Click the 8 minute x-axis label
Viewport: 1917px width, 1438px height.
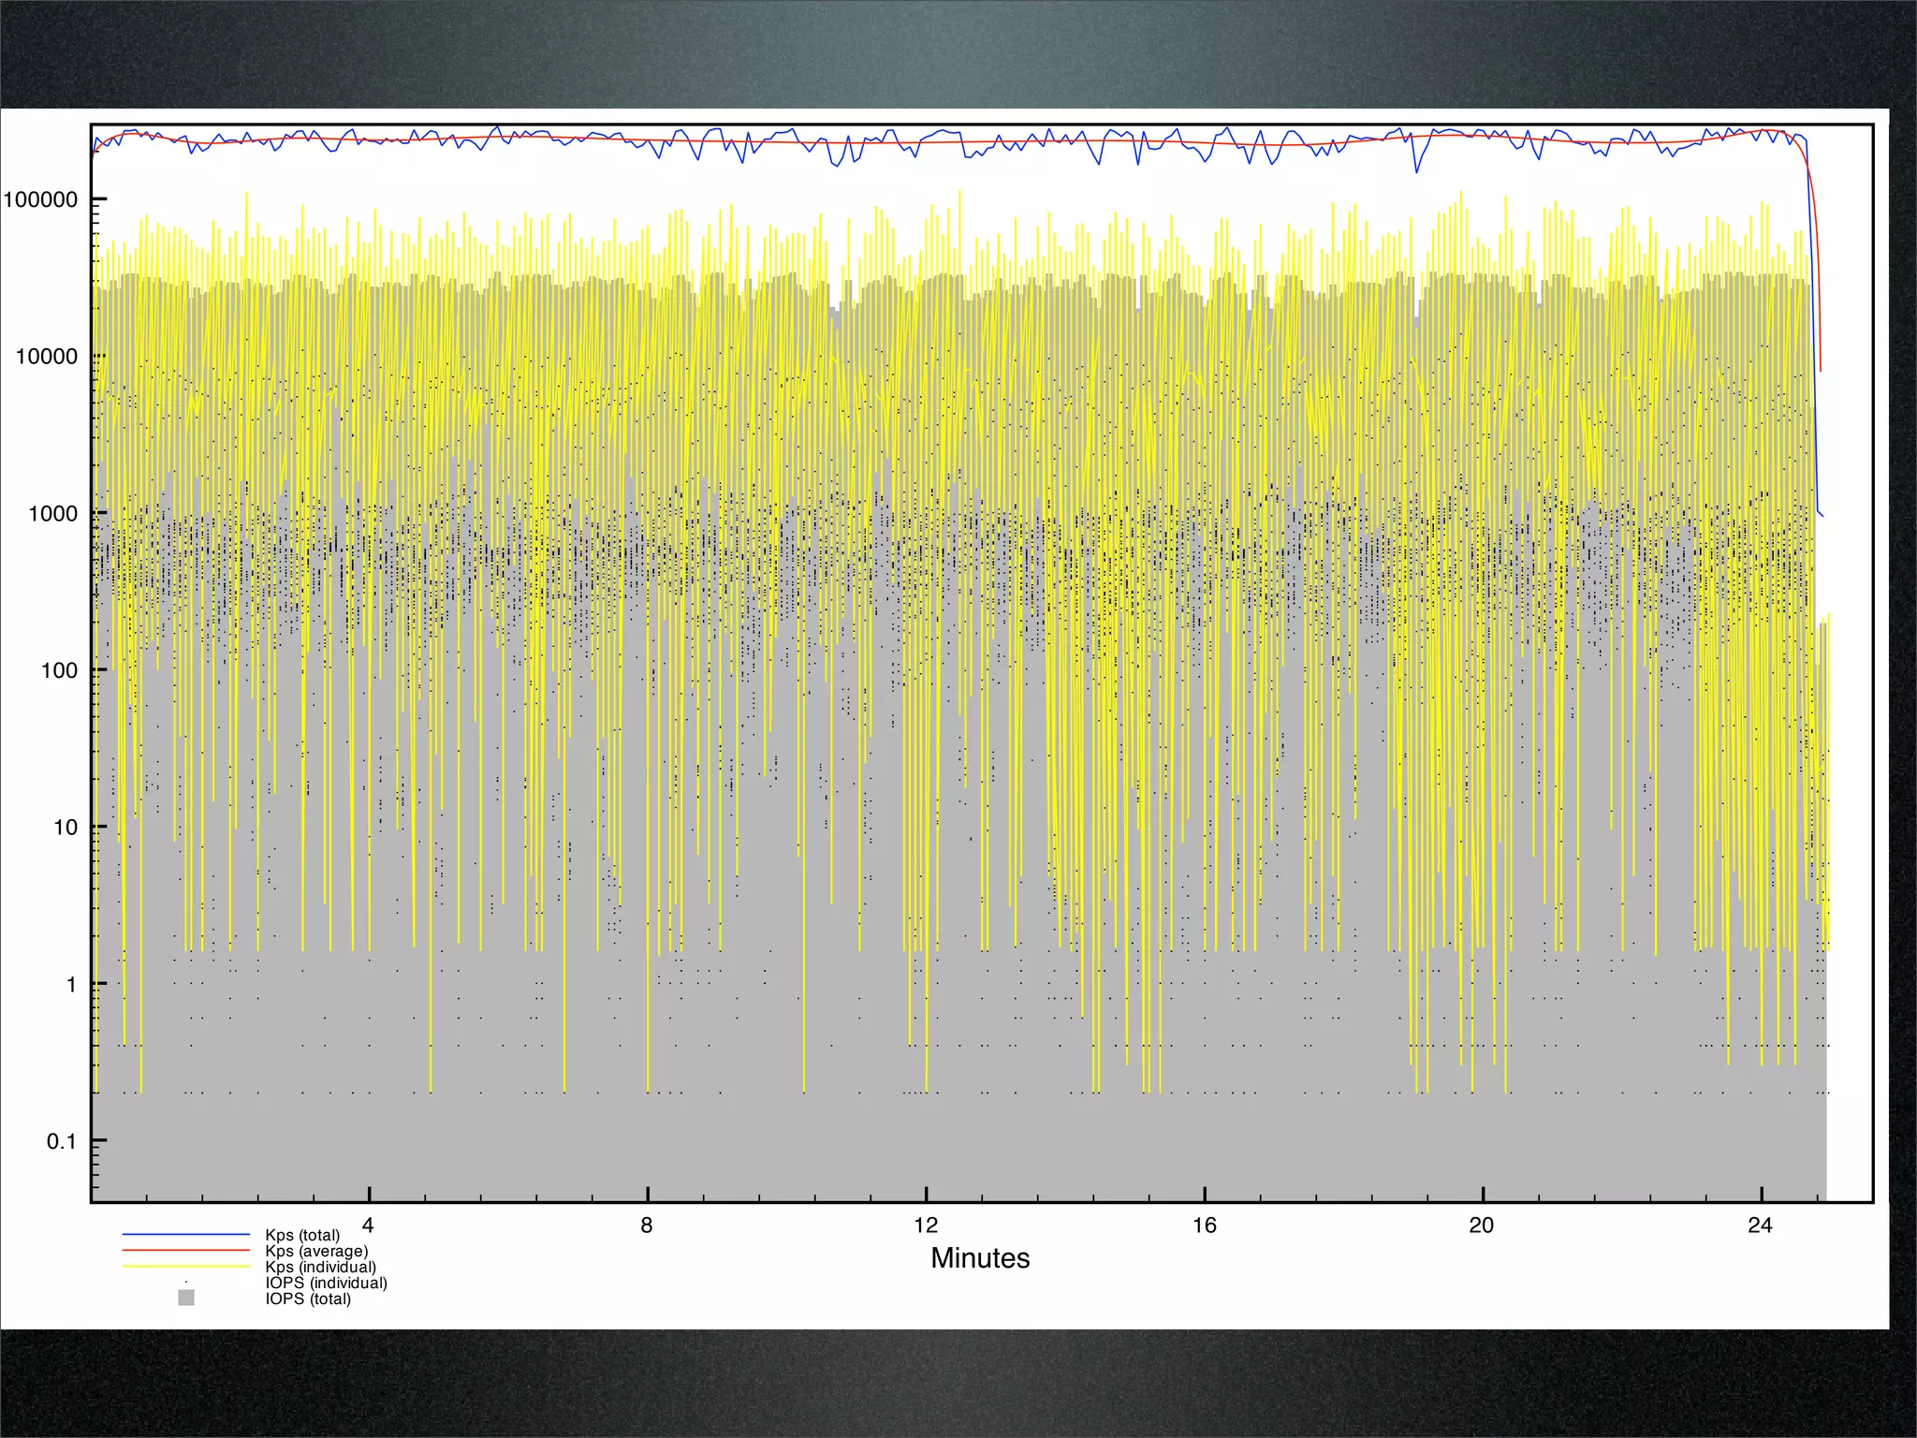(x=647, y=1225)
